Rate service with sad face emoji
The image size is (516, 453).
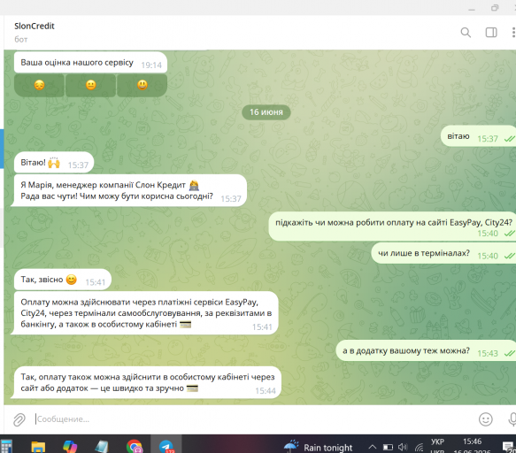coord(39,85)
